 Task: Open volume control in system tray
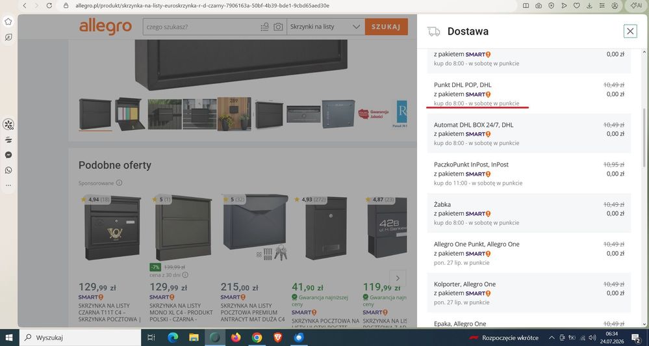click(x=592, y=338)
